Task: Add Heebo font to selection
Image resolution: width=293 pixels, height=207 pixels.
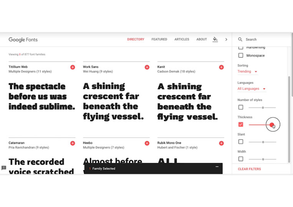Action: tap(147, 143)
